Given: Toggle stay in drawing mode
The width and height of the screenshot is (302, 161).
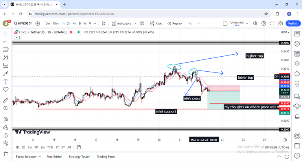Looking at the screenshot, I should [6, 127].
